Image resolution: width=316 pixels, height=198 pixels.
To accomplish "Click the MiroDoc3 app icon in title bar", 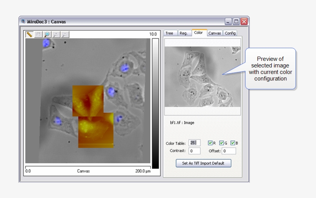I will (x=23, y=21).
